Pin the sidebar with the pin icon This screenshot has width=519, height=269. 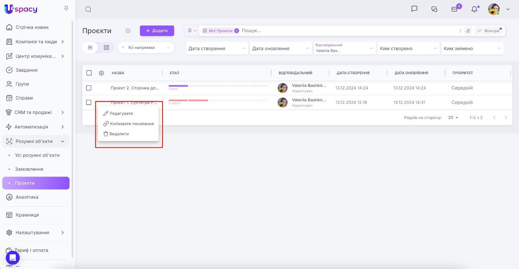66,8
